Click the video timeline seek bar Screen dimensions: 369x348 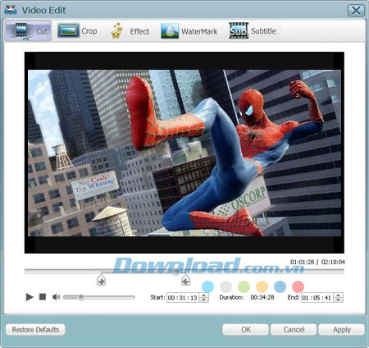[x=184, y=271]
